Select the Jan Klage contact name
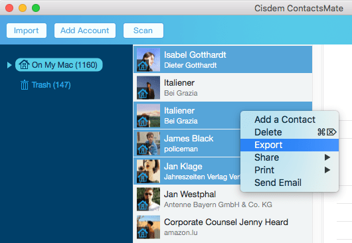This screenshot has height=243, width=352. [x=183, y=167]
